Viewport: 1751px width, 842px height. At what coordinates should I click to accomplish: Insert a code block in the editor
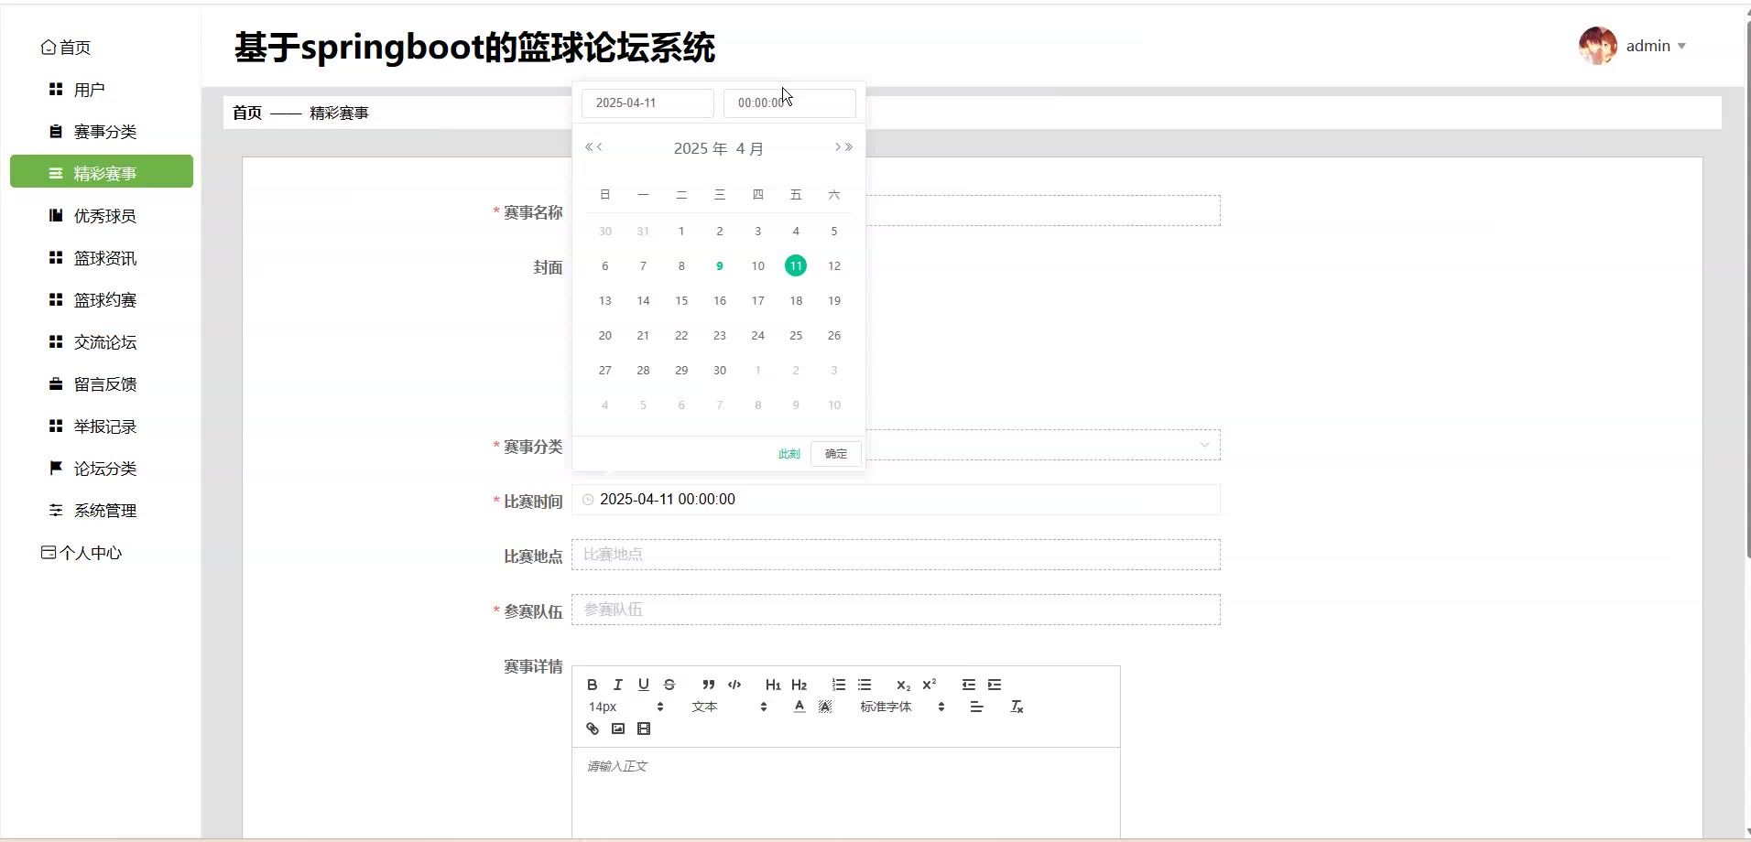(x=734, y=685)
